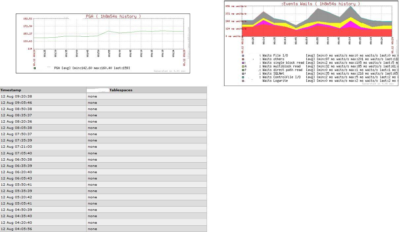The width and height of the screenshot is (401, 232).
Task: Click the '12 Aug 05:05:41' timestamp cell
Action: tap(43, 203)
